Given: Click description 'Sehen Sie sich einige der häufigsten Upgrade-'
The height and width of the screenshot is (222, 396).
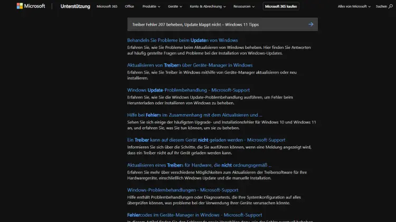Looking at the screenshot, I should point(221,125).
